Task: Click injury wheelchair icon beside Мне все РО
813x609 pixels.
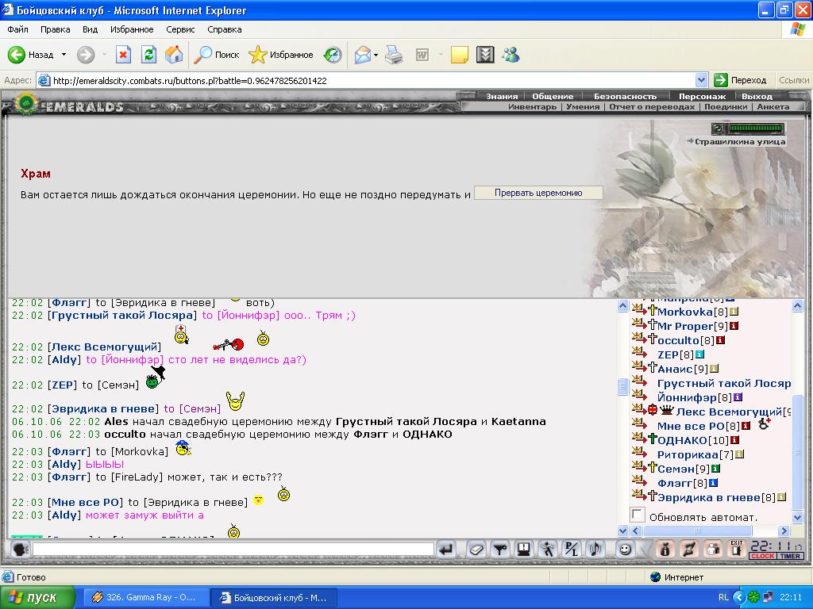Action: point(764,423)
